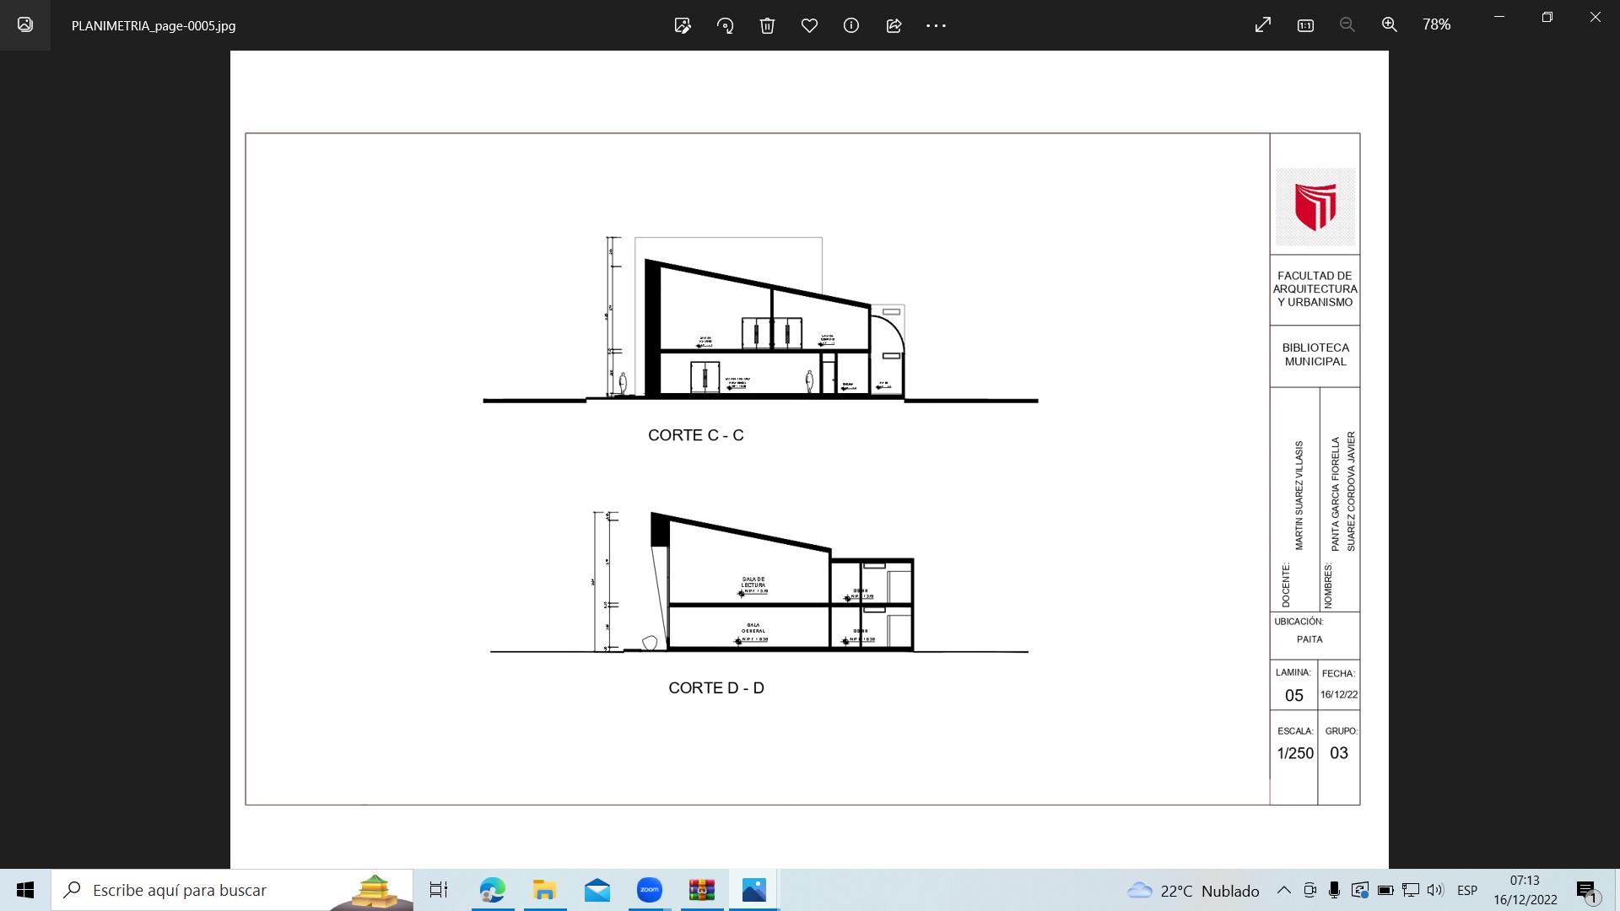Open File Explorer from the taskbar

[x=544, y=890]
